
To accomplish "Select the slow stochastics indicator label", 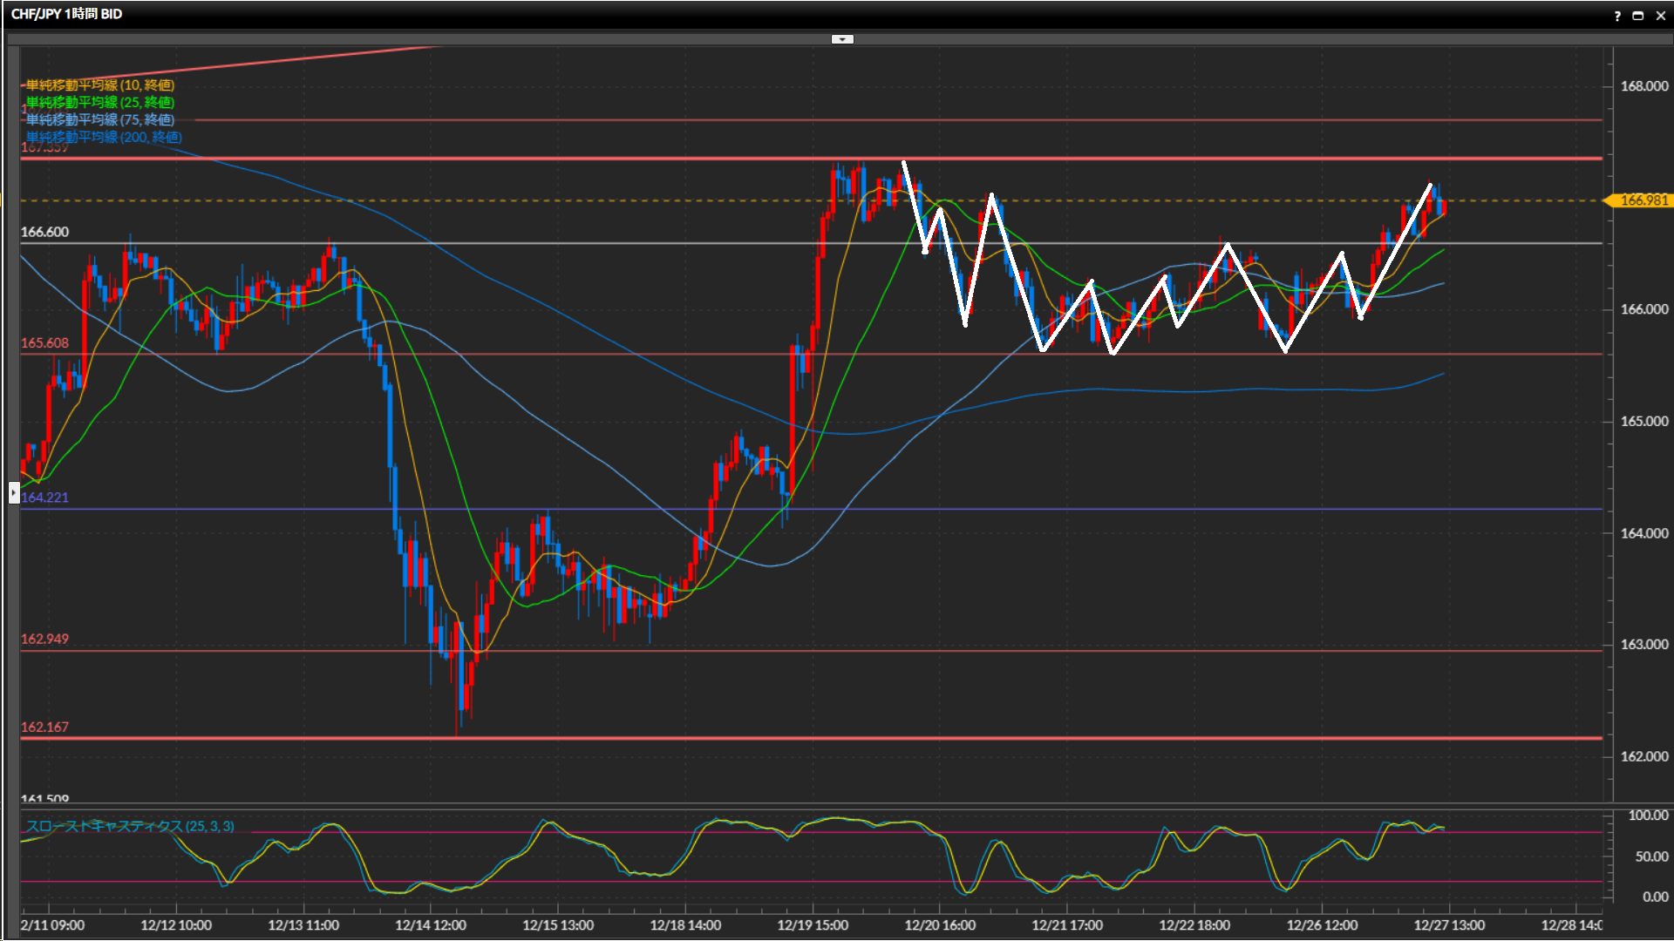I will (x=129, y=826).
